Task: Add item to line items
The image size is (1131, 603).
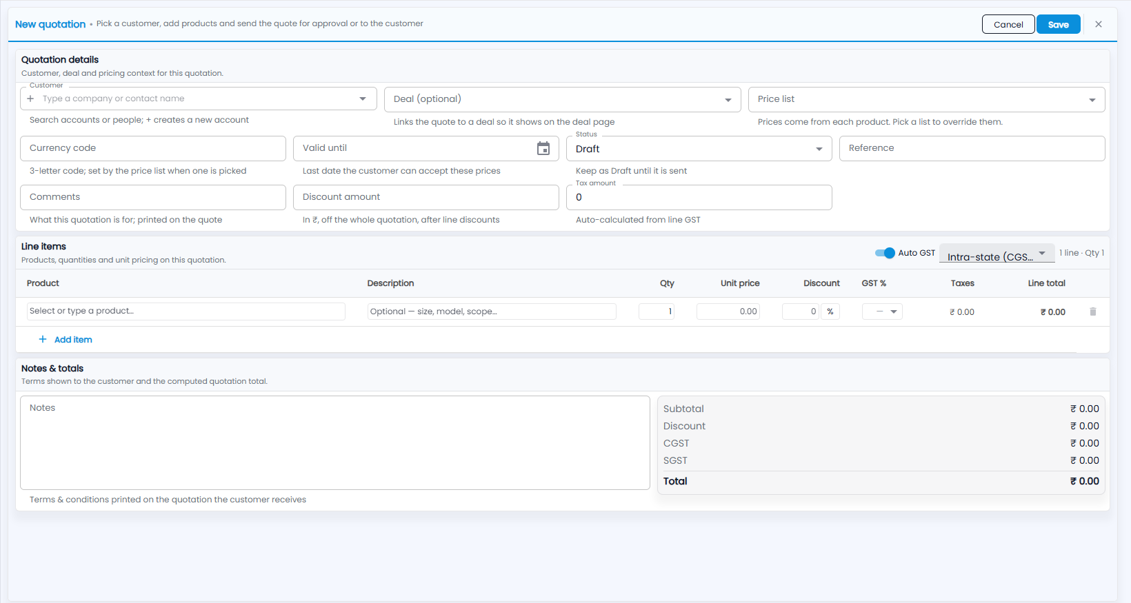Action: coord(66,339)
